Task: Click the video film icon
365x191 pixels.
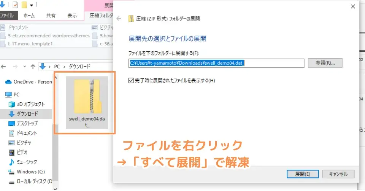Action: [x=11, y=153]
